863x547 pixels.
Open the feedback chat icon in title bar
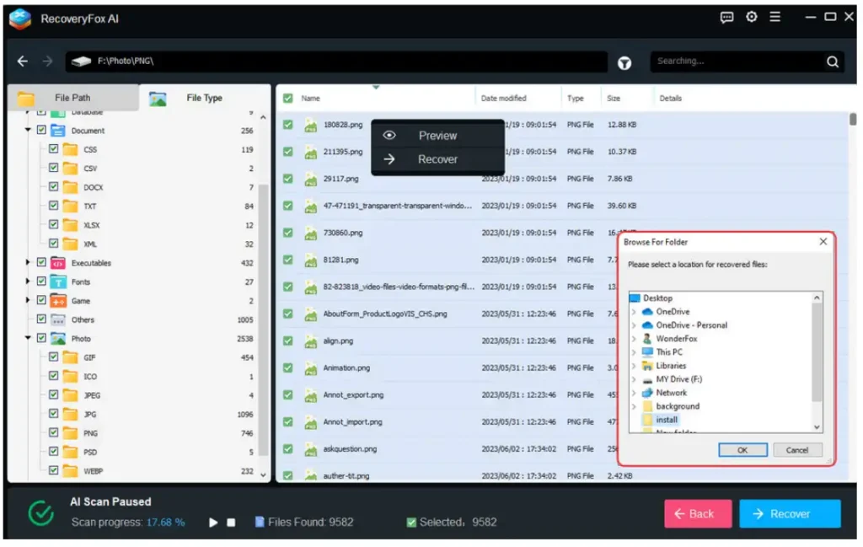pos(726,18)
